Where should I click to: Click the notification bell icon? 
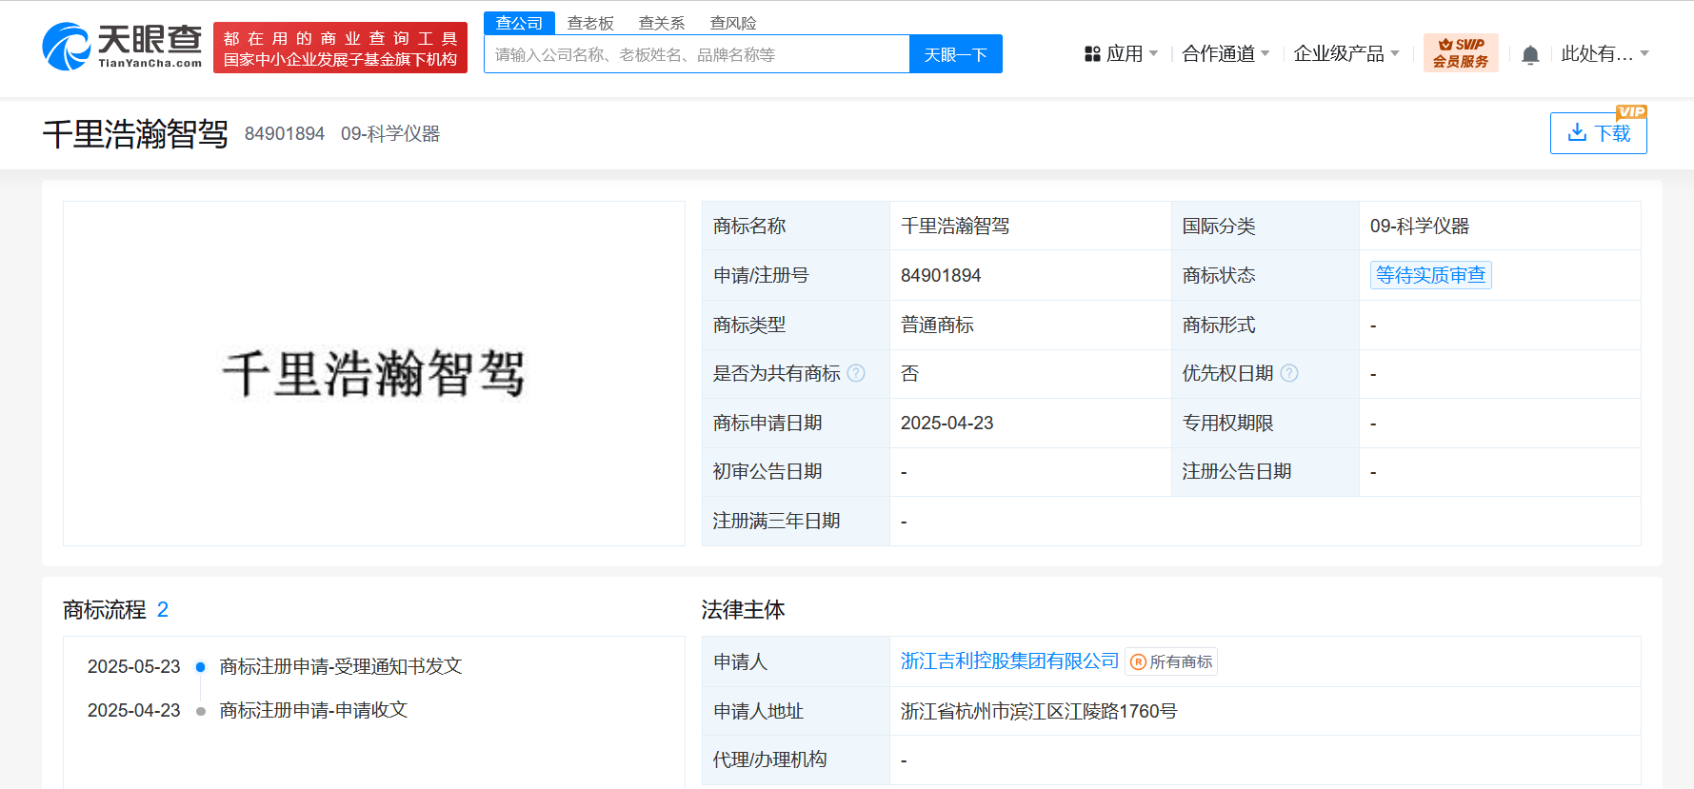1530,55
